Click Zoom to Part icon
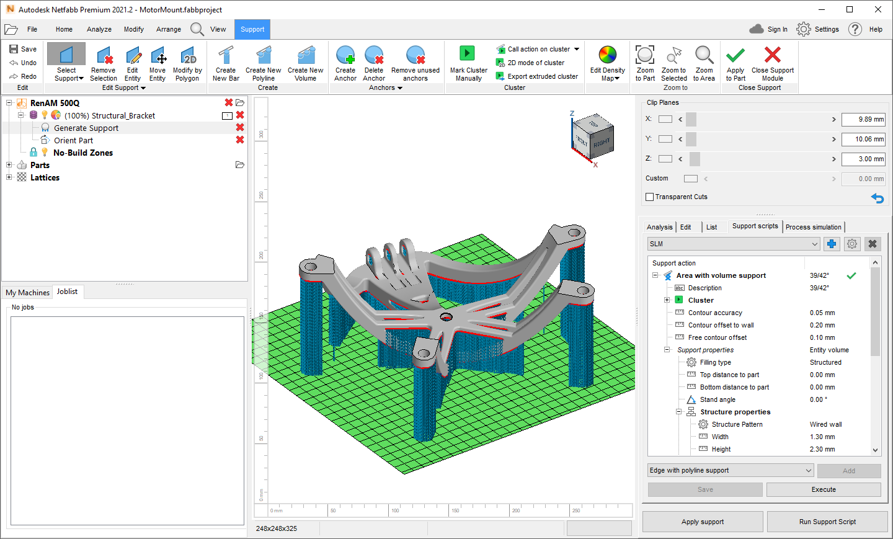The height and width of the screenshot is (539, 893). [645, 55]
